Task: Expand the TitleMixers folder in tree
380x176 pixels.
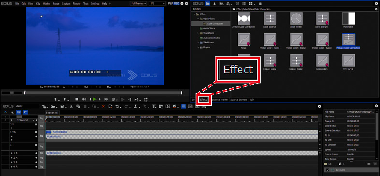Action: pos(198,43)
